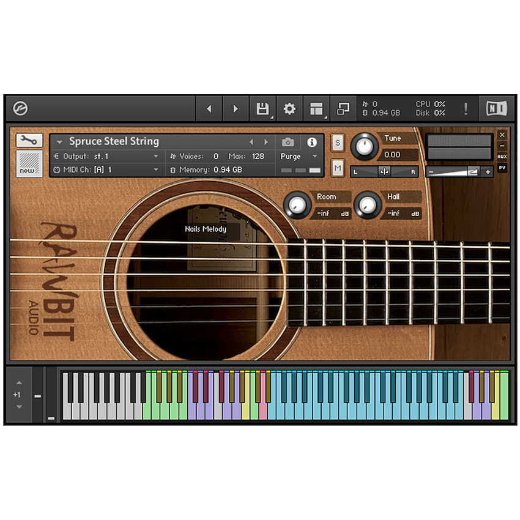
Task: Increase volume with the plus button
Action: click(488, 172)
